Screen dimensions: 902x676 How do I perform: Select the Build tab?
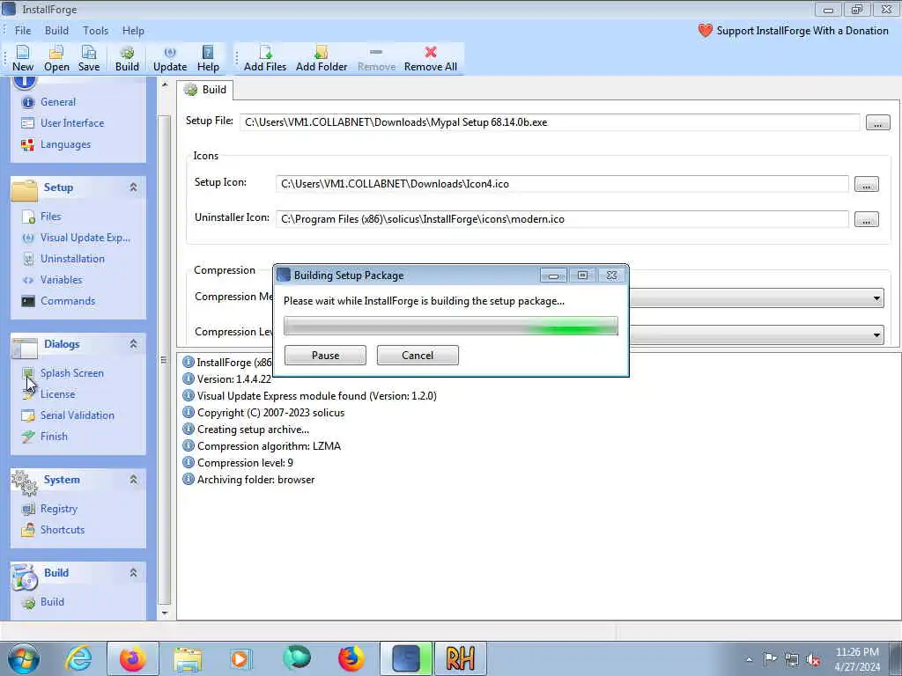(205, 90)
